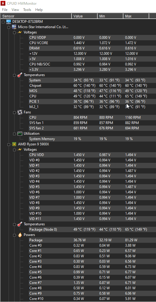The height and width of the screenshot is (302, 156).
Task: Collapse the Fans group
Action: pyautogui.click(x=14, y=112)
